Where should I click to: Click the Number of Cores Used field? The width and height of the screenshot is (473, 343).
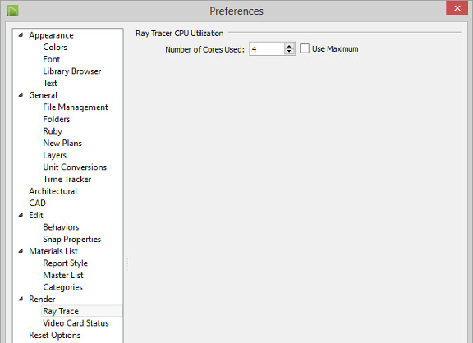tap(267, 49)
